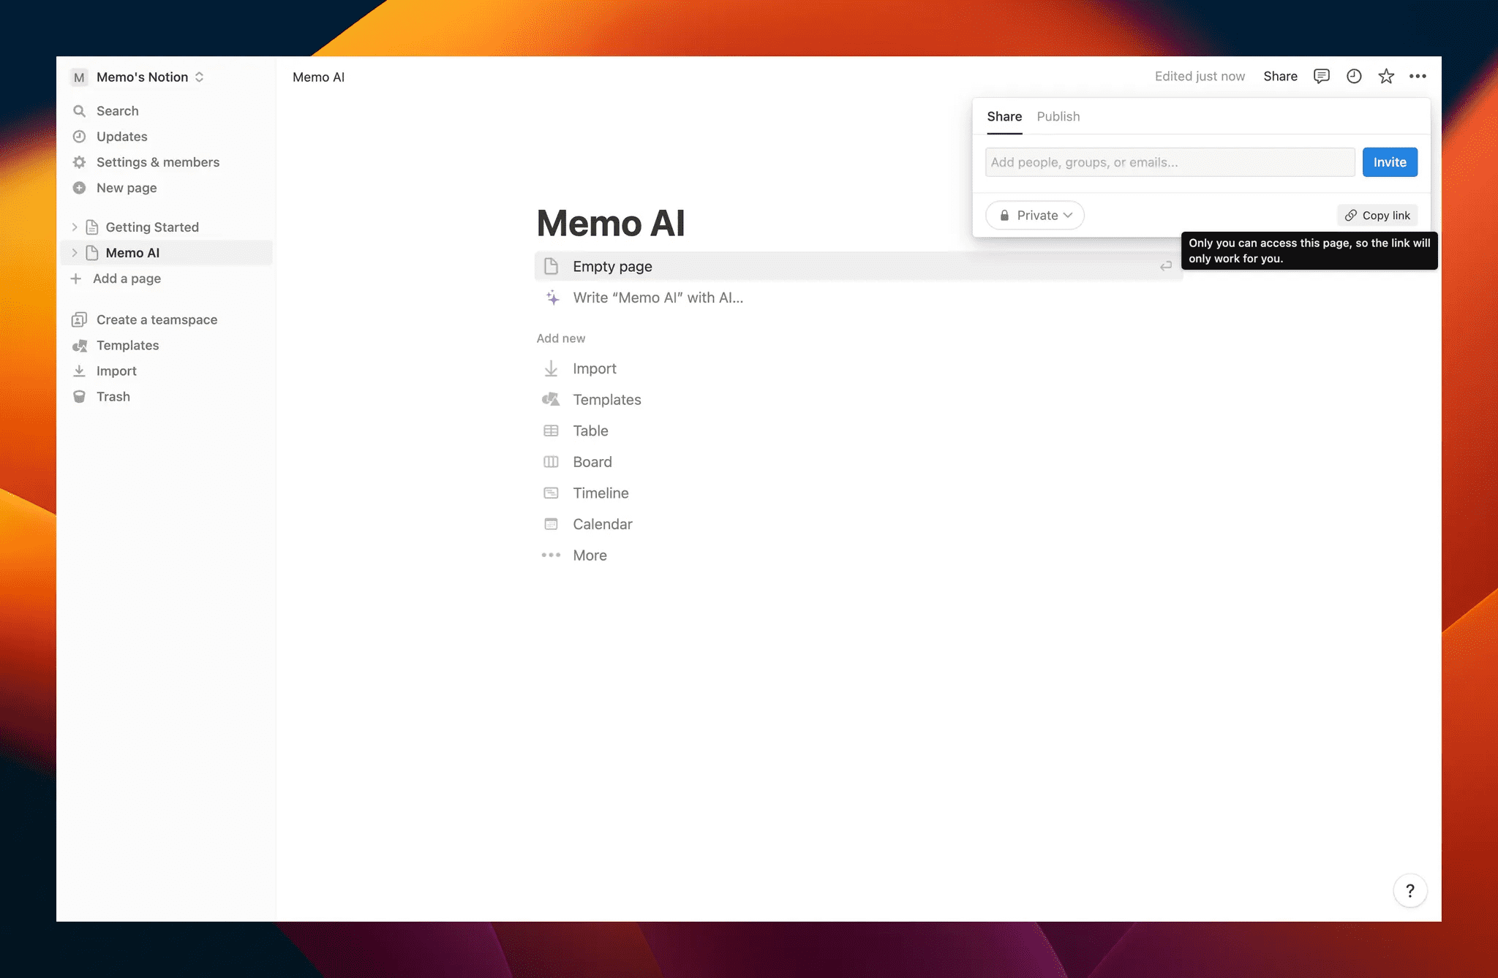Image resolution: width=1498 pixels, height=978 pixels.
Task: Select the Share tab in popup
Action: (1004, 116)
